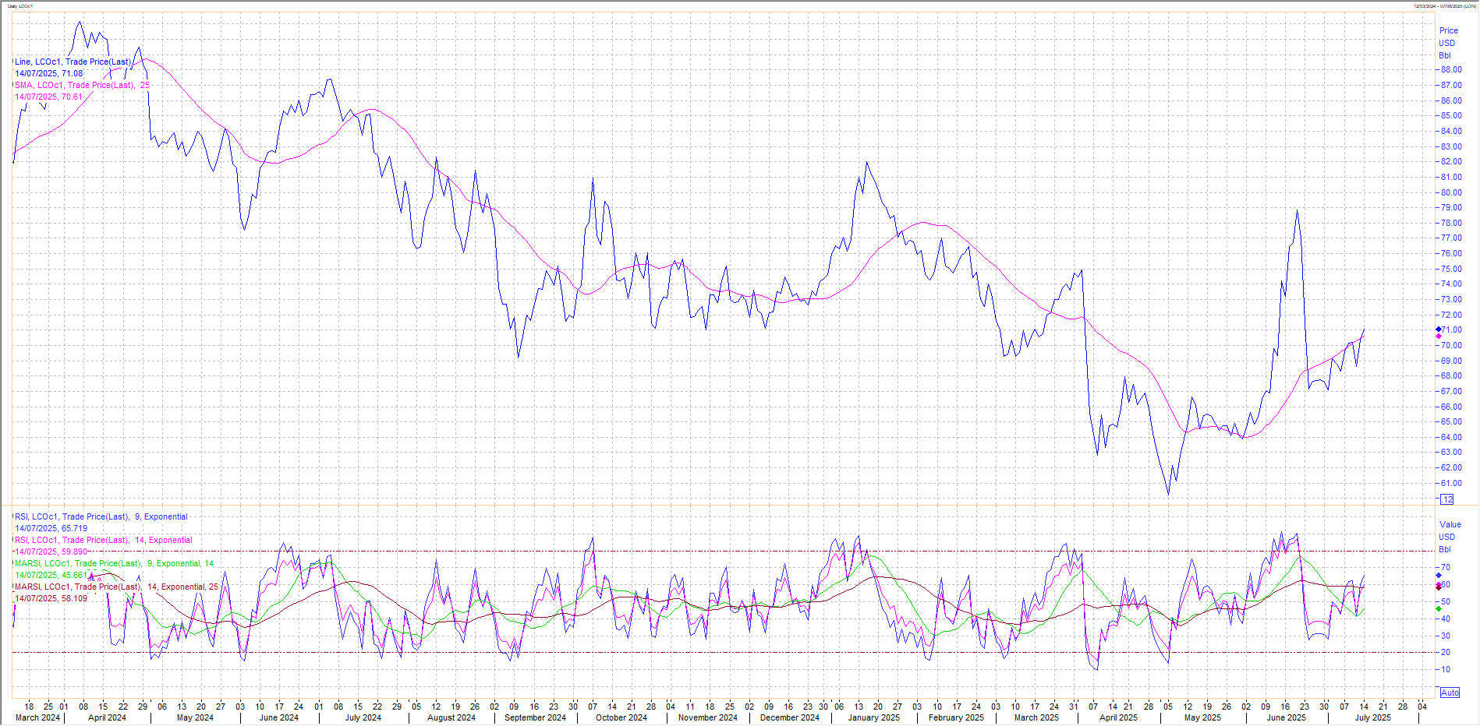Select the RSI 9 Exponential legend label

pos(101,516)
